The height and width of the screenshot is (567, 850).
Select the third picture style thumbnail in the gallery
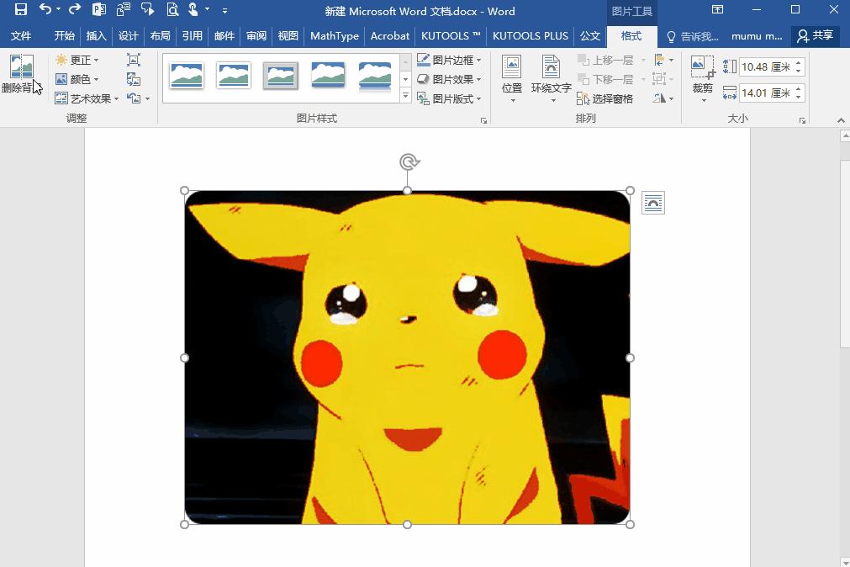281,76
